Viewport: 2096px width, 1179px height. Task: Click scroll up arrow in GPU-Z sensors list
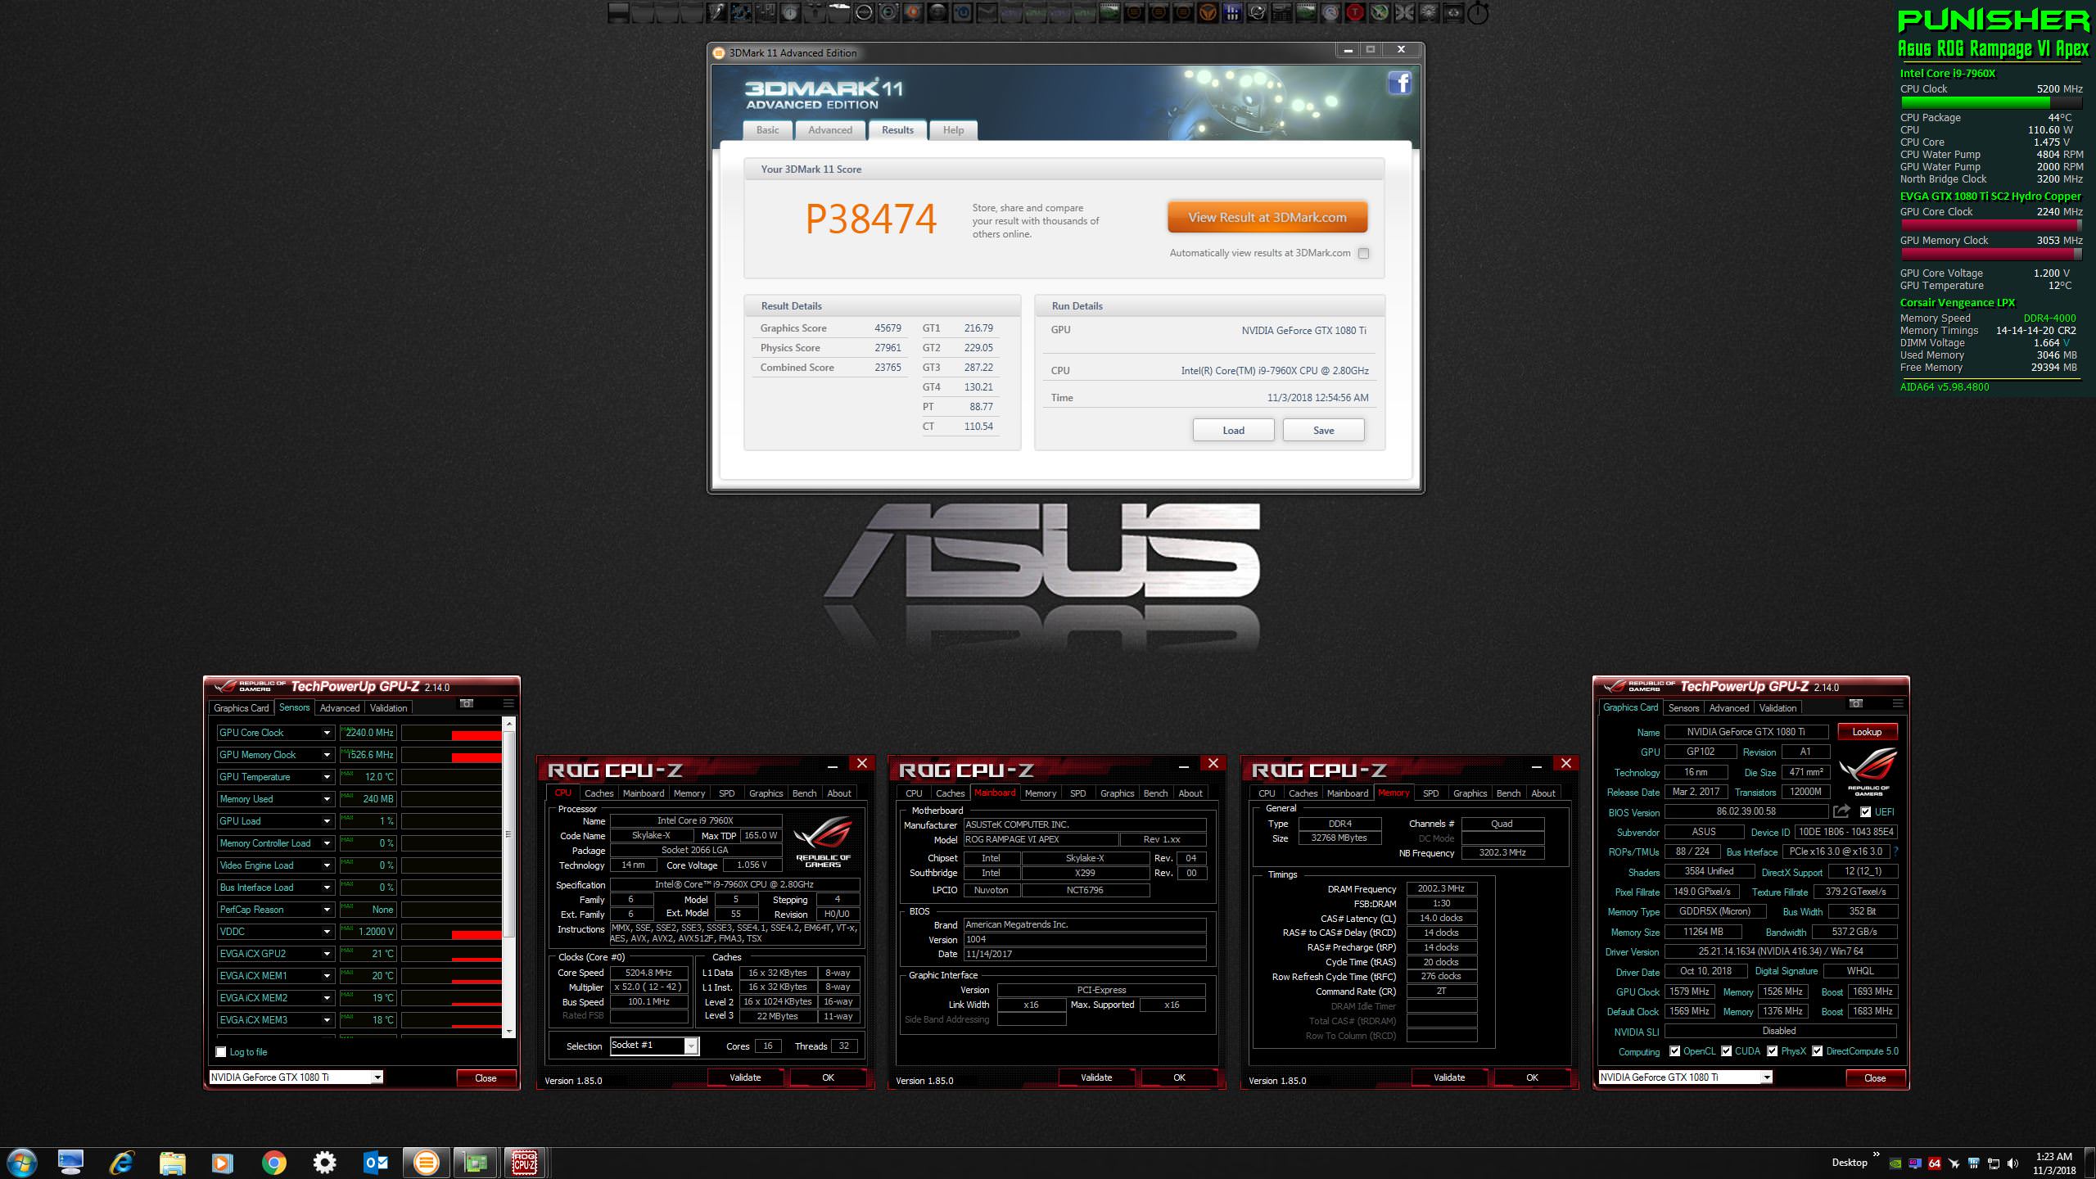[508, 724]
